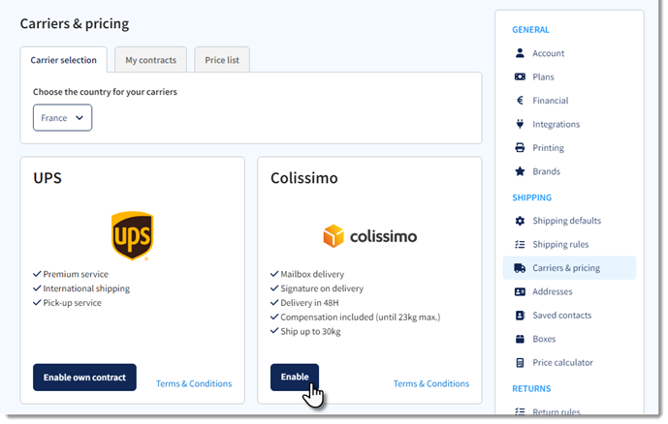Click the SHIPPING section heading
This screenshot has height=424, width=668.
(531, 197)
